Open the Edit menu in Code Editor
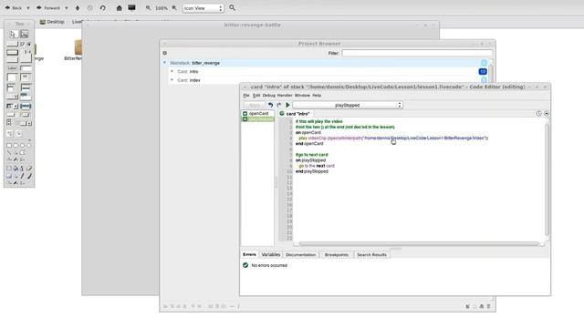 click(256, 96)
